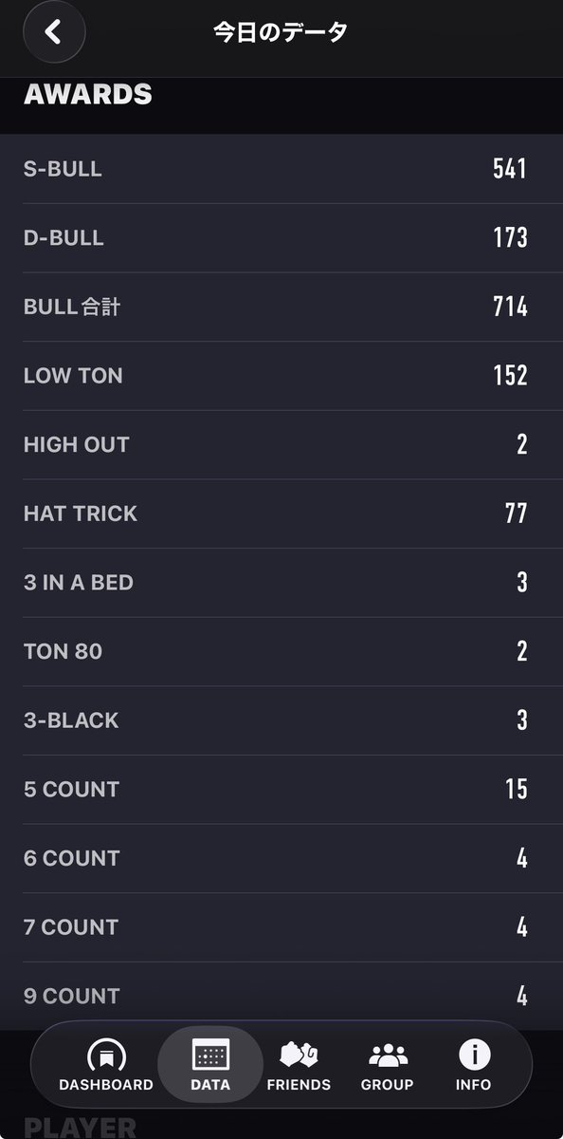Tap the 9 COUNT row
Screen dimensions: 563x1139
[276, 996]
